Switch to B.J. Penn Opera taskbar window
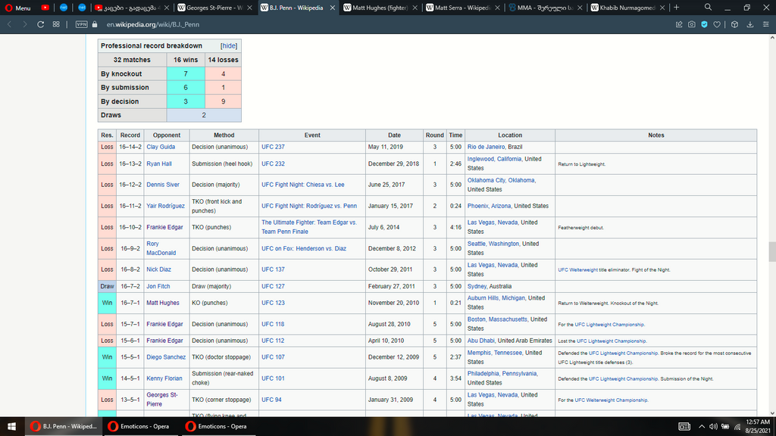 pyautogui.click(x=64, y=426)
